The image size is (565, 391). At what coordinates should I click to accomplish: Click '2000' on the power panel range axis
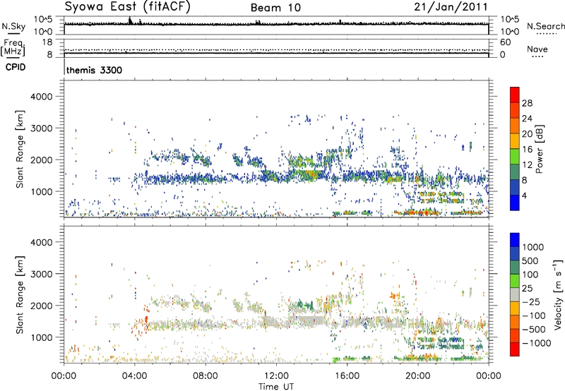coord(41,160)
